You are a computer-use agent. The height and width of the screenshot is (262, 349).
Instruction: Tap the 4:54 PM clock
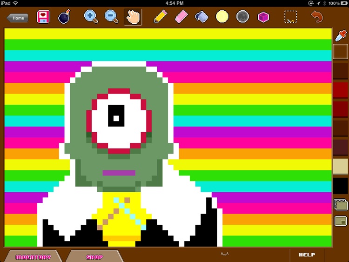tap(174, 3)
